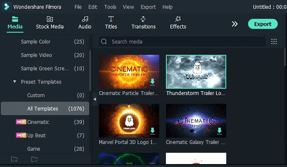Select Cinematic Particle Trailer thumbnail
This screenshot has height=167, width=287.
pos(129,72)
